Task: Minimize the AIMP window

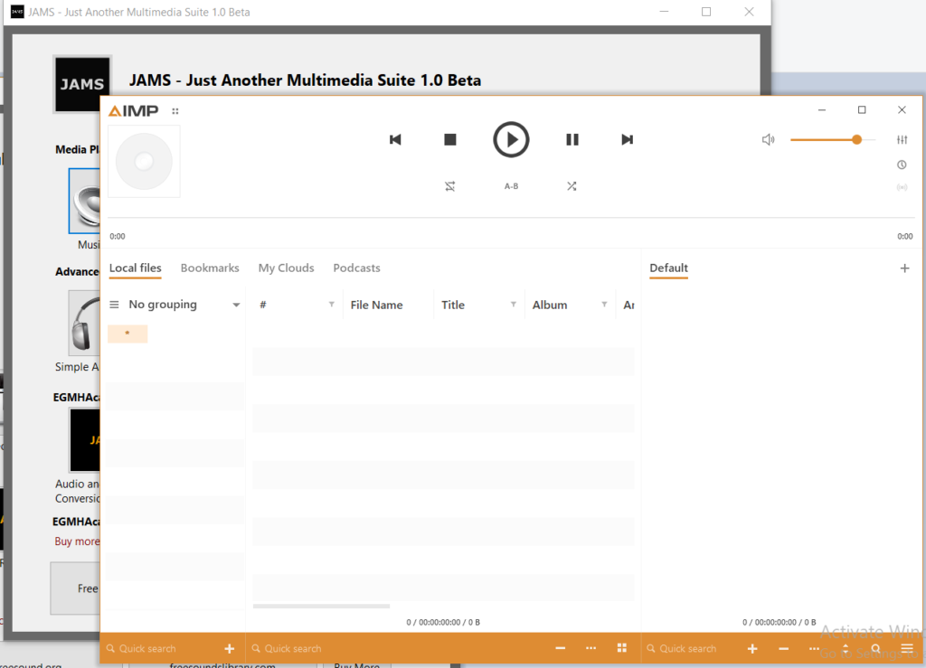Action: tap(821, 109)
